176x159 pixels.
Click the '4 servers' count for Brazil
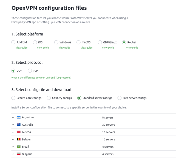(108, 147)
